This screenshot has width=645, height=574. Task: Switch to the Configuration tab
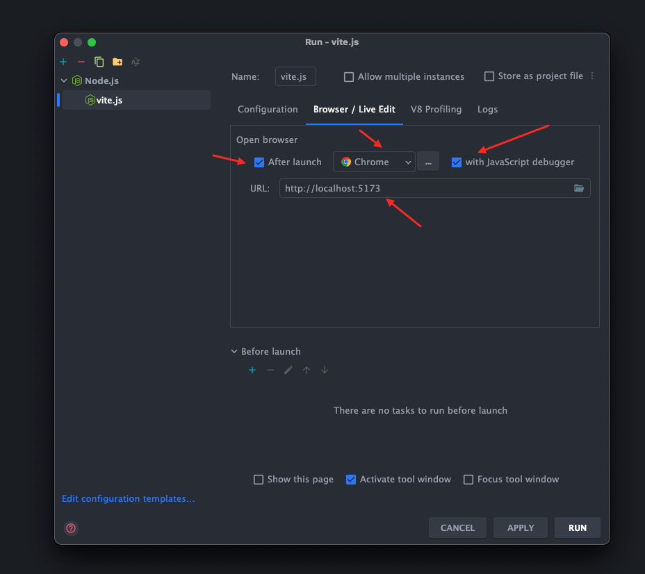(x=268, y=110)
